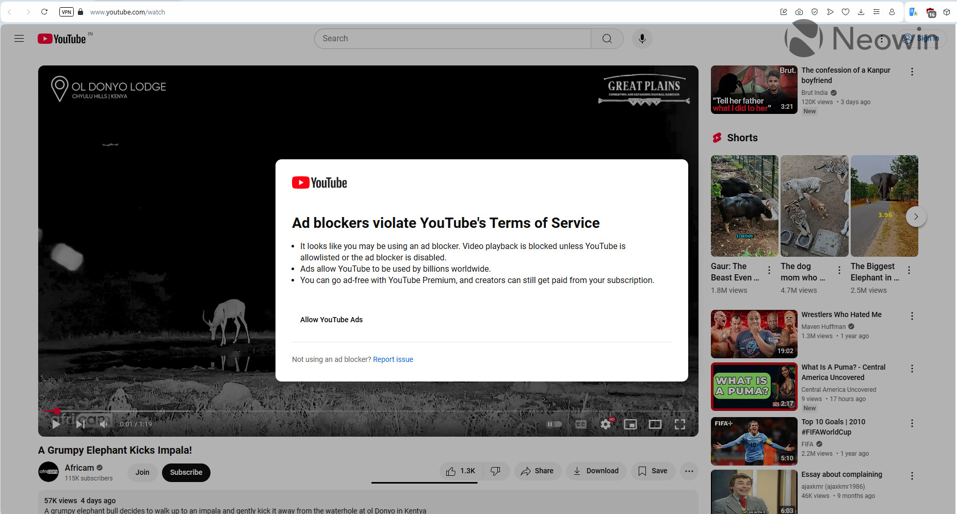The image size is (957, 514).
Task: Open the video in miniplayer
Action: [630, 424]
